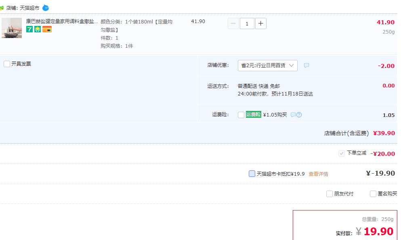401x240 pixels.
Task: Open the salt shaker product thumbnail
Action: point(12,28)
